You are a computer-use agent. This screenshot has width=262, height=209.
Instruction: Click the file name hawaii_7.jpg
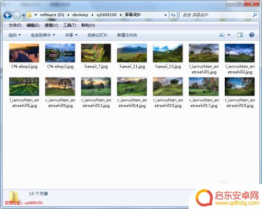point(96,67)
